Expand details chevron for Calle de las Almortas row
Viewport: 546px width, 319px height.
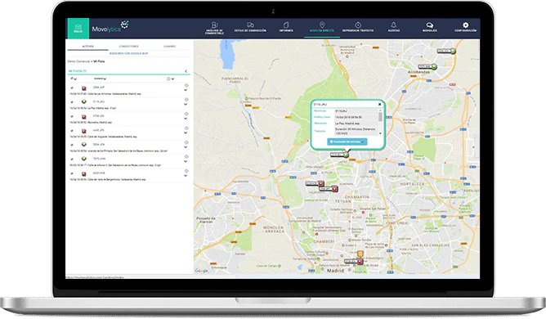point(186,90)
